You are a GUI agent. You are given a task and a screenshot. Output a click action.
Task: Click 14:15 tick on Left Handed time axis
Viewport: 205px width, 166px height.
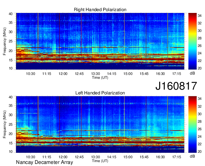pyautogui.click(x=112, y=157)
